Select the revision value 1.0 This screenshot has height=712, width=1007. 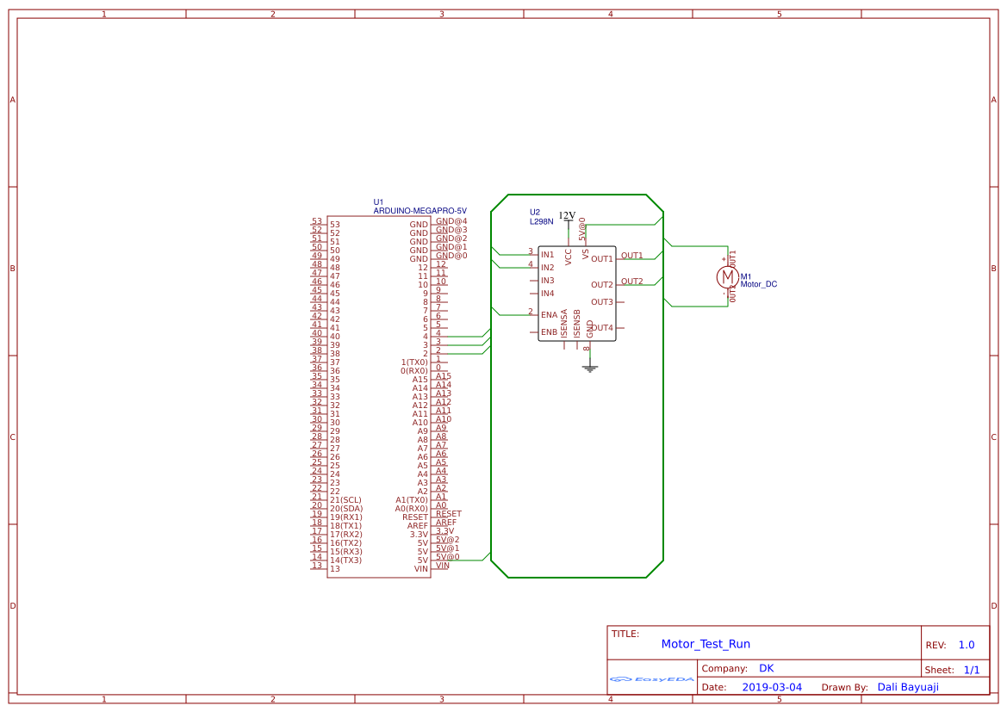[x=967, y=645]
